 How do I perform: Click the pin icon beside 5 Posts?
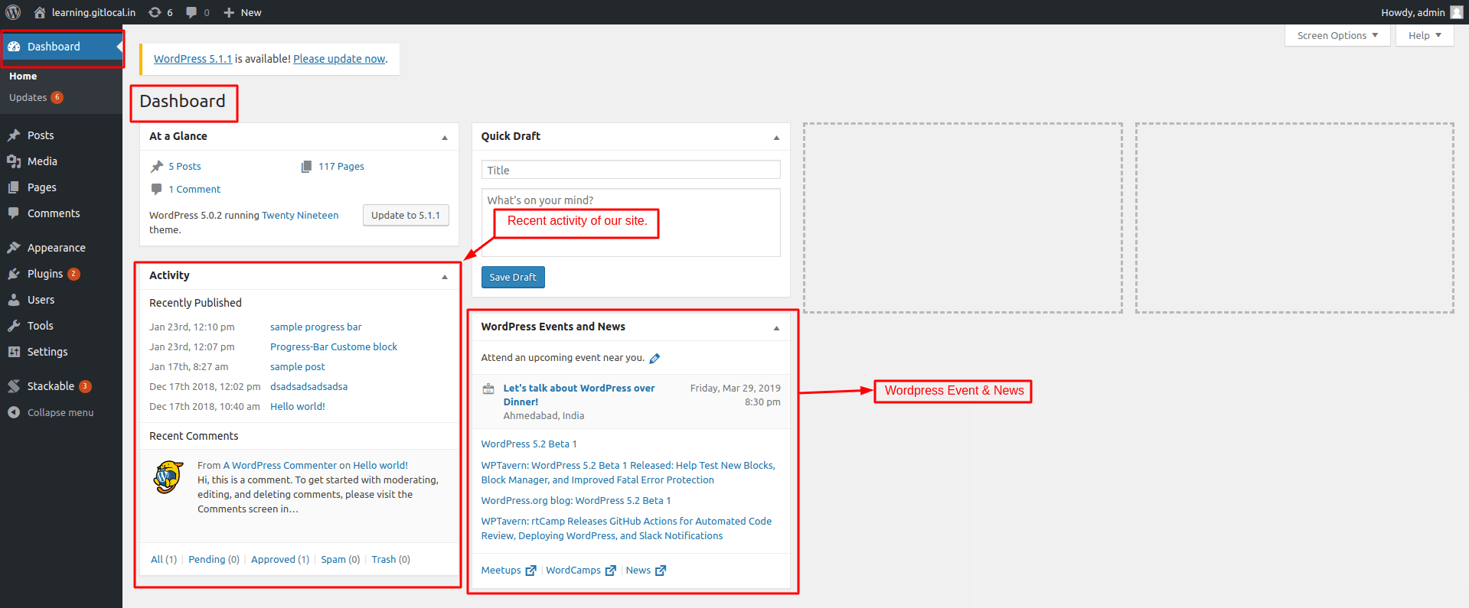pos(157,166)
